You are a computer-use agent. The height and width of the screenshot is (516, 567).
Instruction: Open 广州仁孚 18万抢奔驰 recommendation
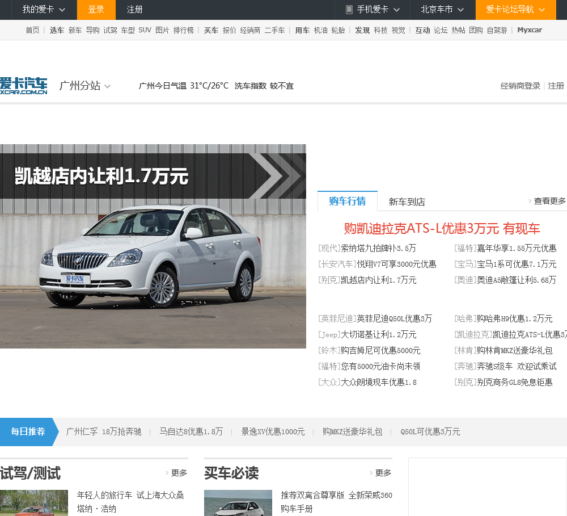[103, 431]
